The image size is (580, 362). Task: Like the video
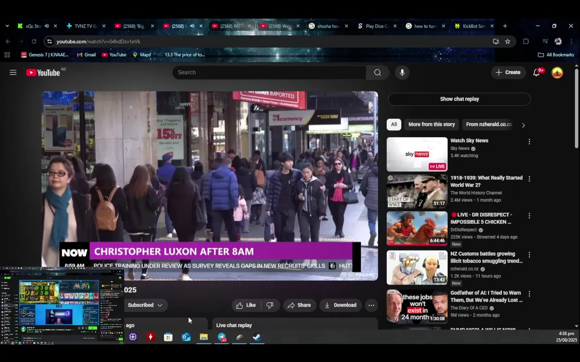pyautogui.click(x=246, y=305)
